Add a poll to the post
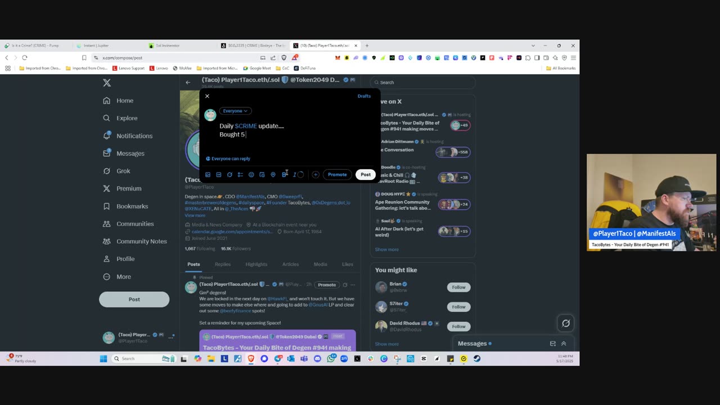Viewport: 720px width, 405px height. 240,174
